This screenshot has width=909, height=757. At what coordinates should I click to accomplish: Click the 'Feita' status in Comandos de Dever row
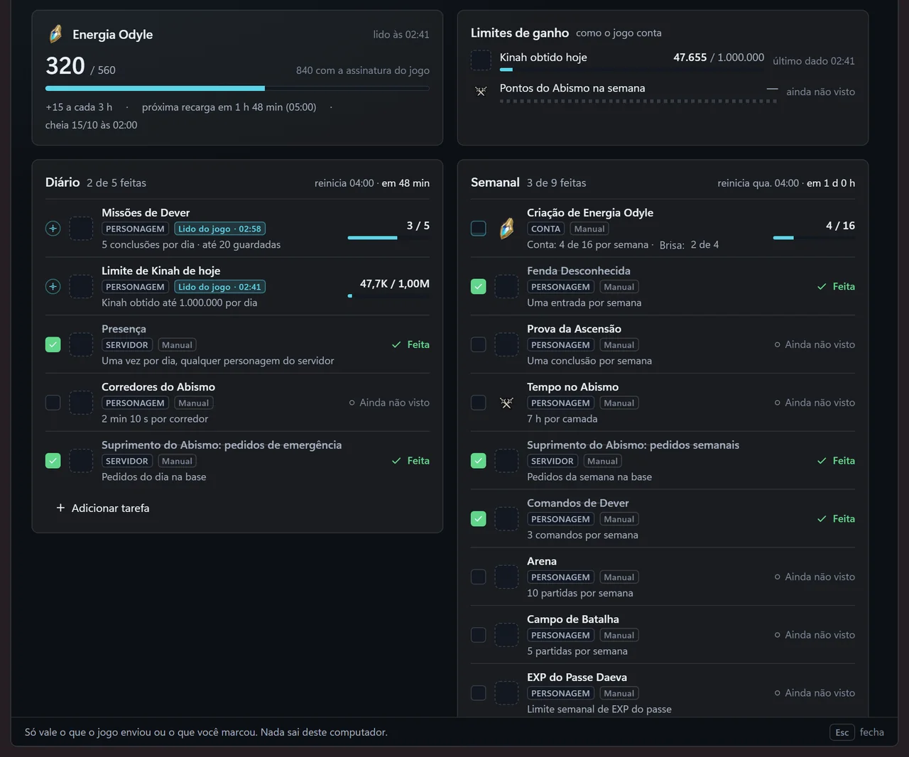tap(836, 519)
